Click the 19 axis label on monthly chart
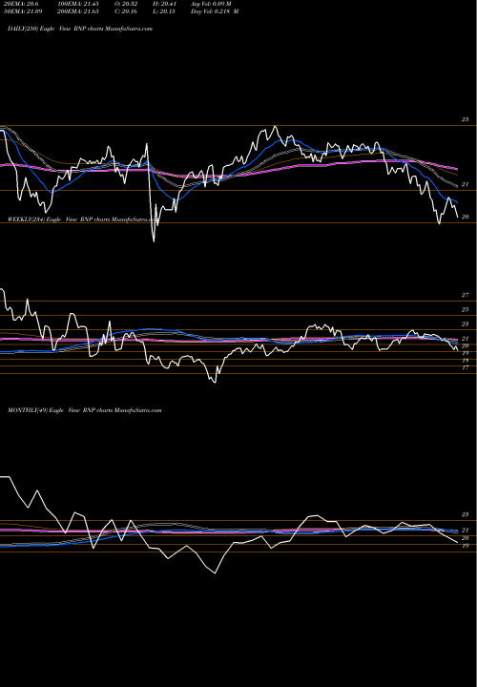477x687 pixels. coord(466,546)
